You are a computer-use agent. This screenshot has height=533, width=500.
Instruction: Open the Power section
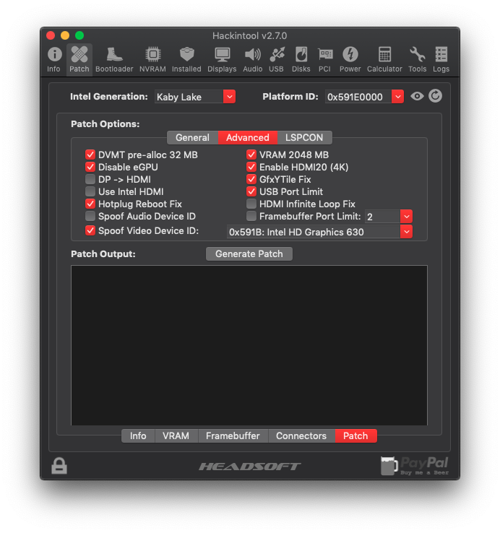click(x=350, y=60)
